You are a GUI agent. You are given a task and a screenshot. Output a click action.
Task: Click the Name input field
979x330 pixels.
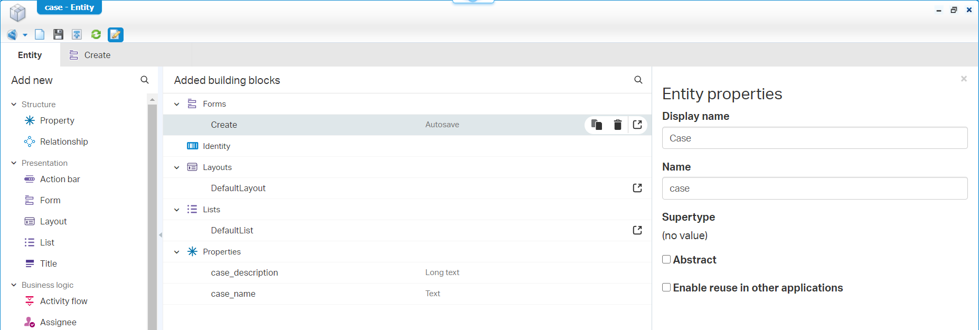click(815, 188)
